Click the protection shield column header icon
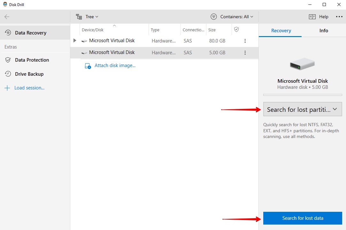Image resolution: width=346 pixels, height=230 pixels. pyautogui.click(x=236, y=29)
